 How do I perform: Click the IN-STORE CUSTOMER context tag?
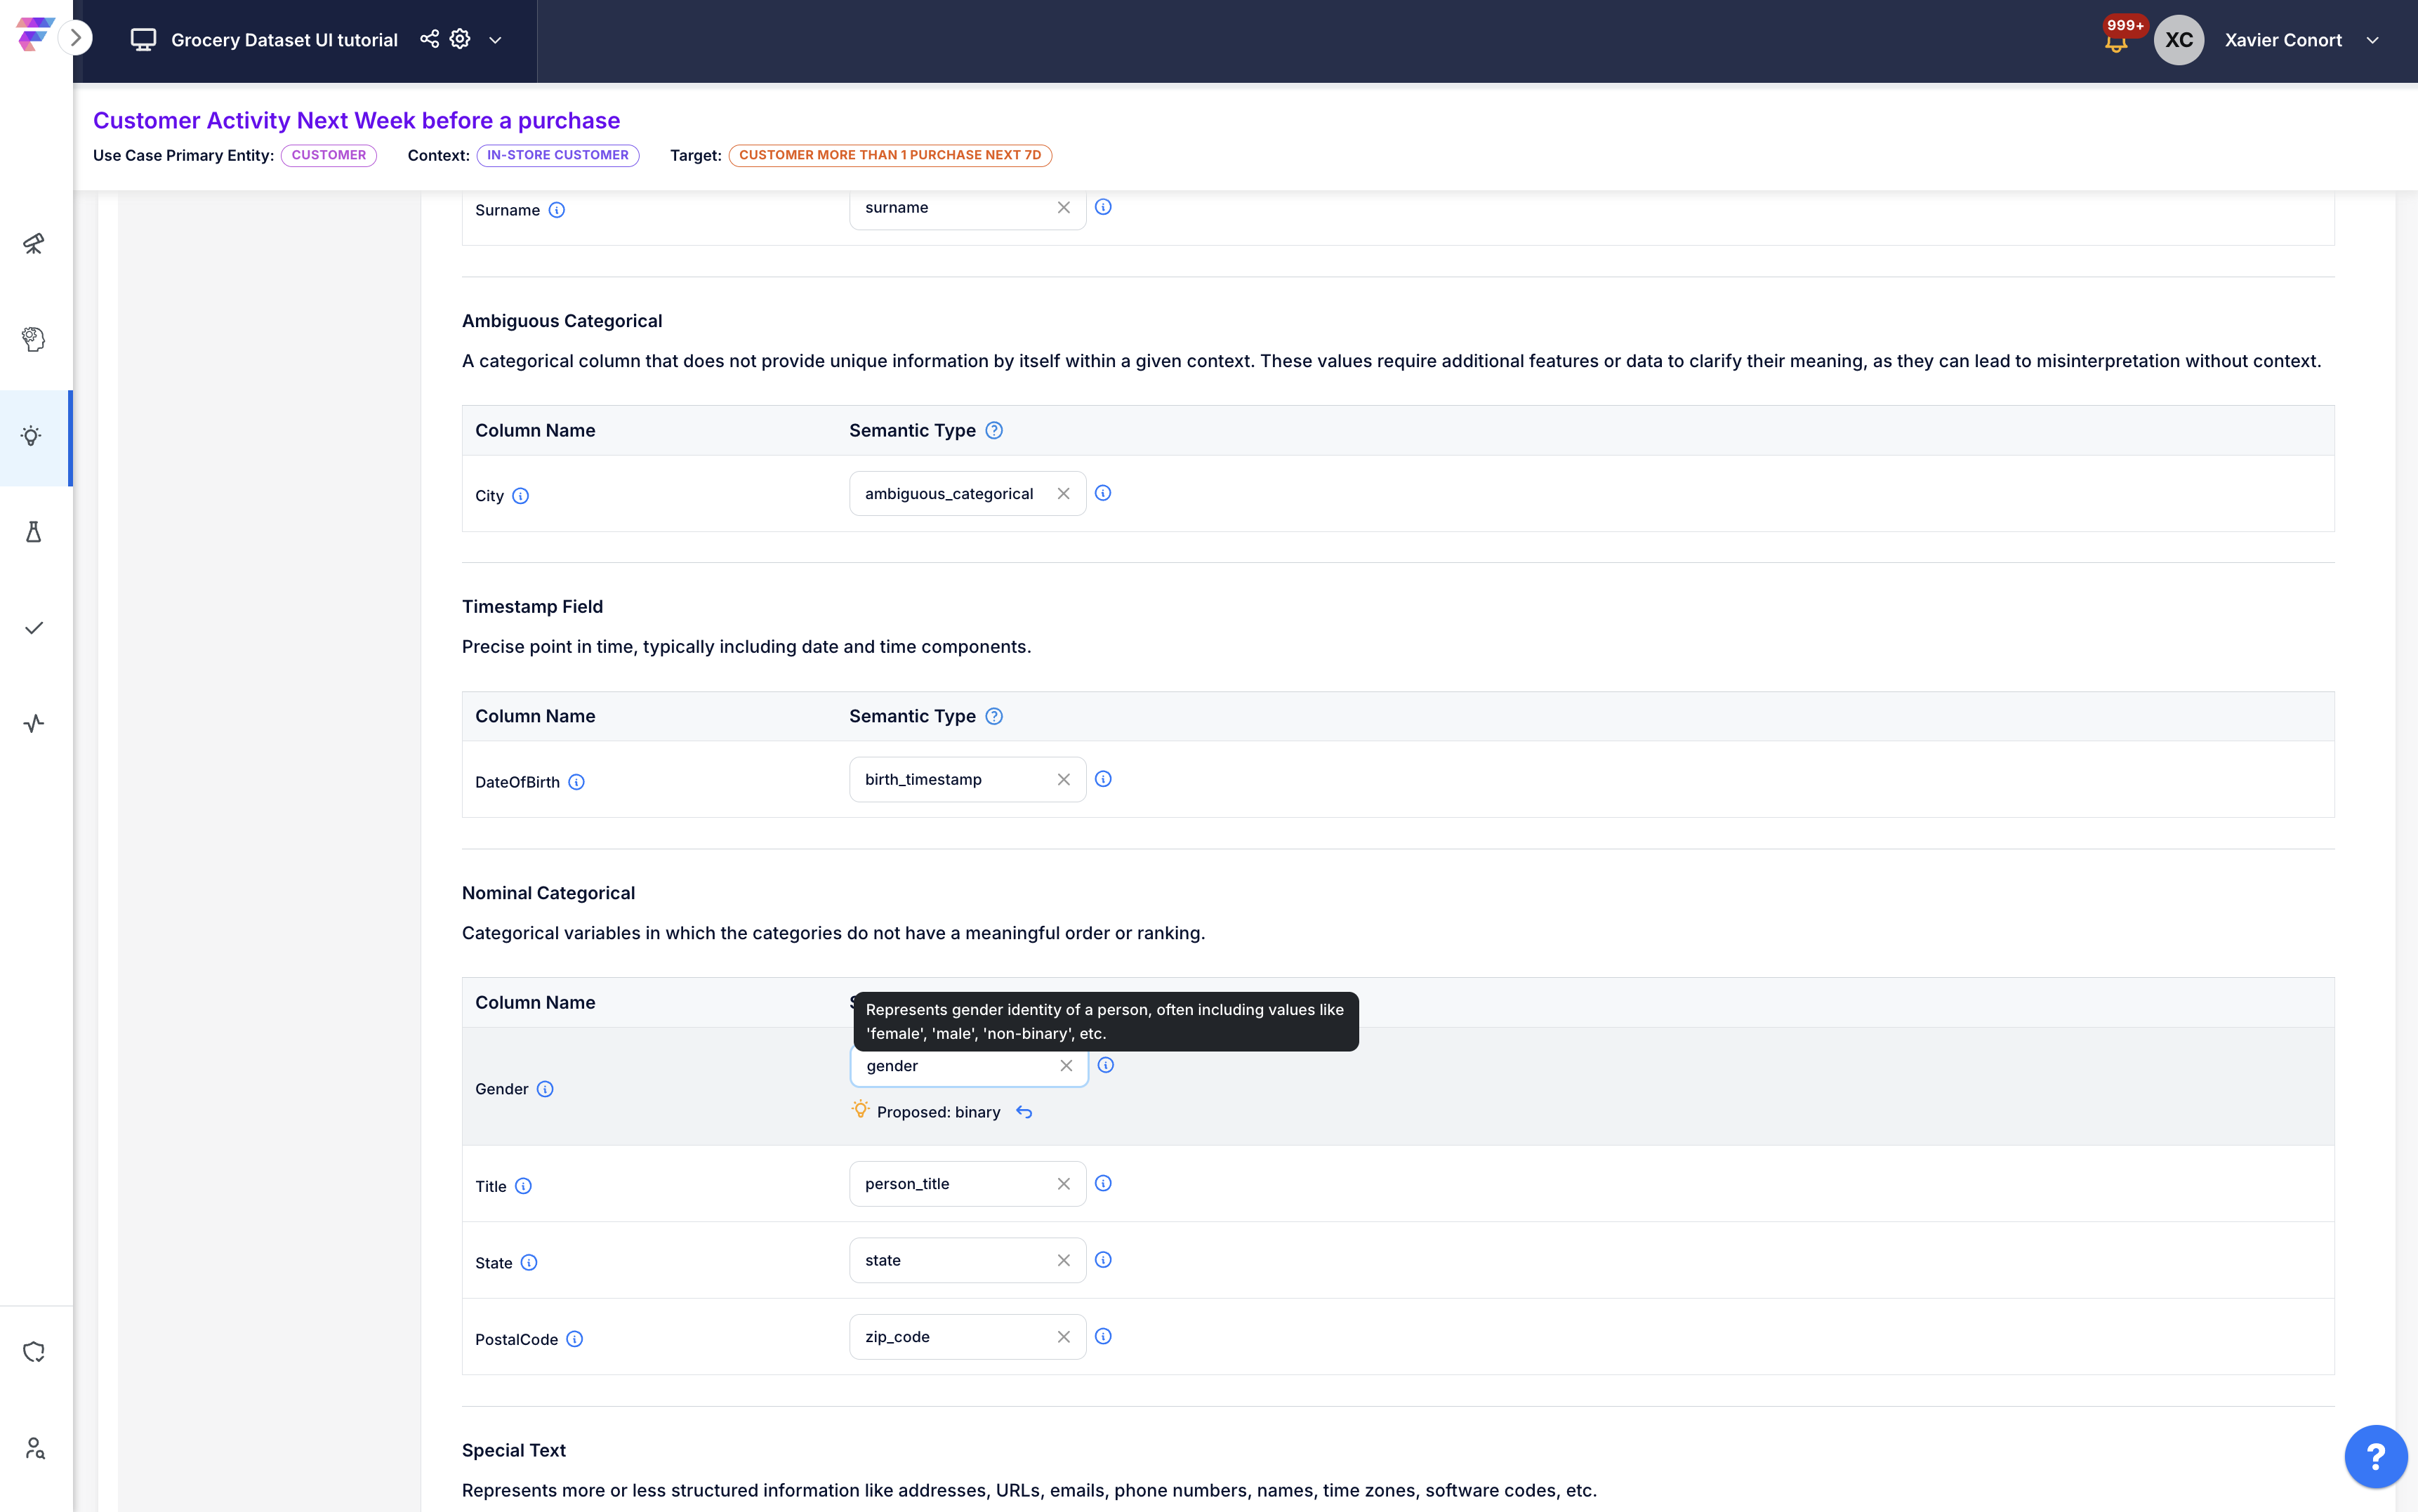(558, 155)
